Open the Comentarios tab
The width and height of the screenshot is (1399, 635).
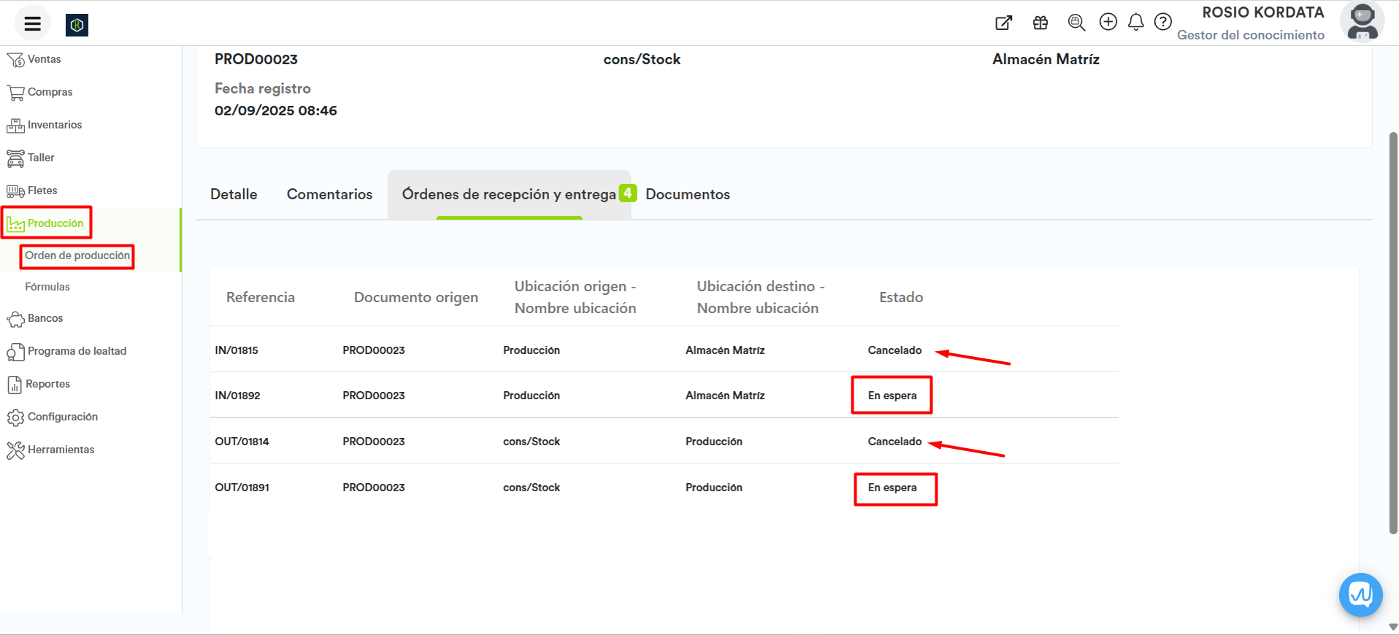pyautogui.click(x=329, y=194)
